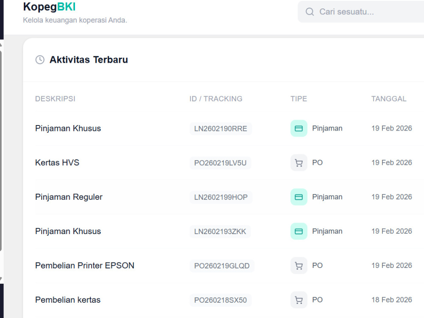The image size is (424, 318).
Task: Click the date in the Kertas HVS row
Action: coord(391,162)
